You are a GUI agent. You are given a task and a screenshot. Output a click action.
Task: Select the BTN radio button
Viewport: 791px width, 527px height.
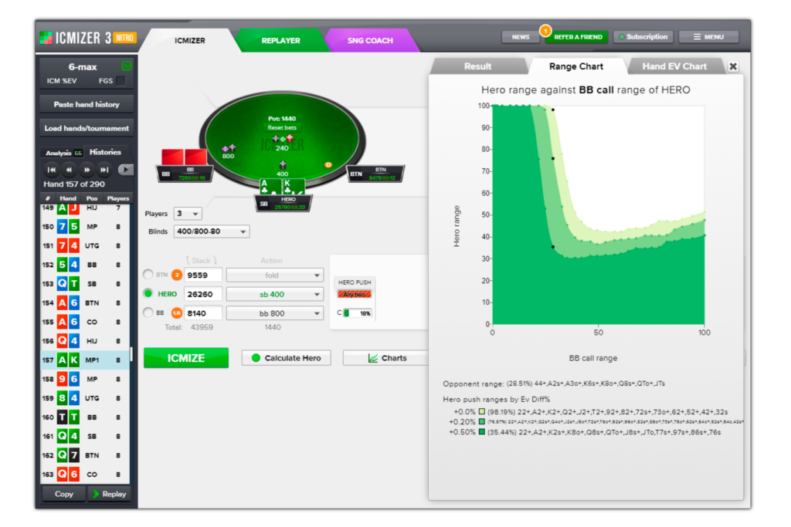click(x=148, y=275)
